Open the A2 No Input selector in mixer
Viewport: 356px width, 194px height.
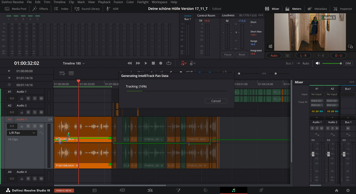[332, 94]
